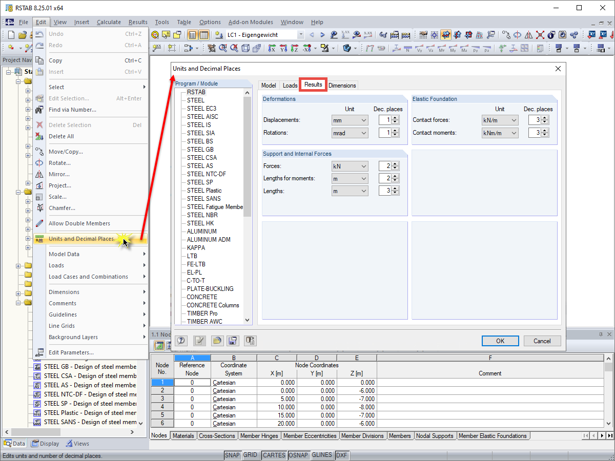615x461 pixels.
Task: Open the Help icon in Units dialog
Action: coord(181,341)
